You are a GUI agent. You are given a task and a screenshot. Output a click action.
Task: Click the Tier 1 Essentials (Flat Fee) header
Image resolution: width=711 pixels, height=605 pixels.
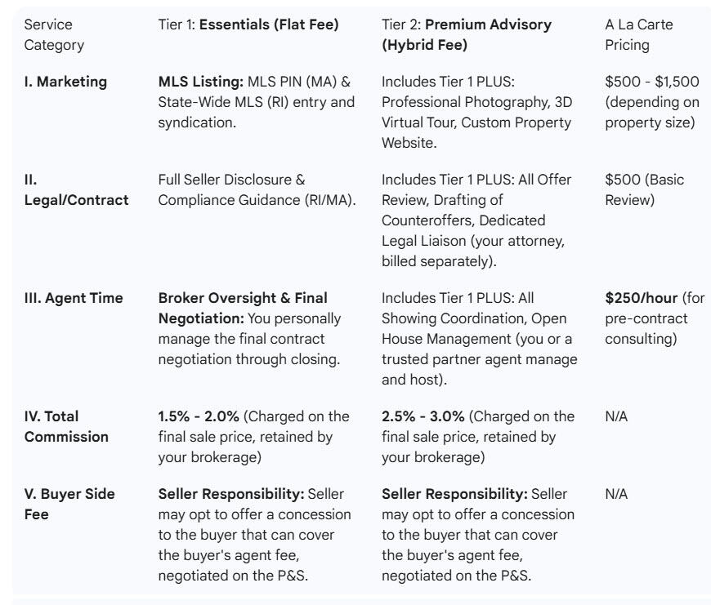pyautogui.click(x=248, y=25)
